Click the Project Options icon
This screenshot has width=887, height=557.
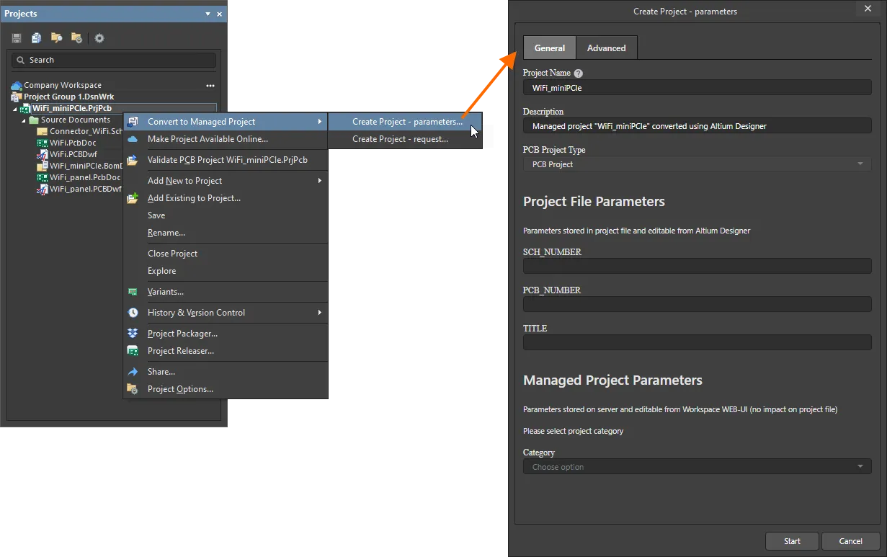pyautogui.click(x=133, y=389)
